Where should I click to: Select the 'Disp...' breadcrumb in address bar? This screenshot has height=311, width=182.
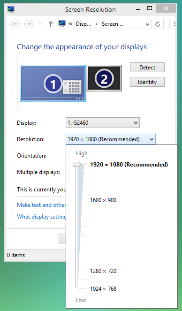click(x=83, y=24)
